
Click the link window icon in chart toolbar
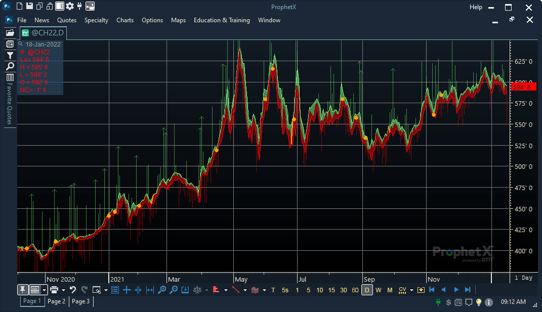97,290
